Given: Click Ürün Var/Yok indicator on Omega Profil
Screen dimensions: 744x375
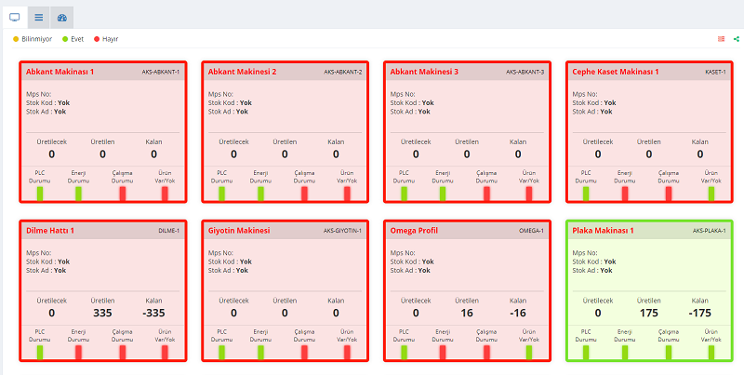Looking at the screenshot, I should [529, 352].
